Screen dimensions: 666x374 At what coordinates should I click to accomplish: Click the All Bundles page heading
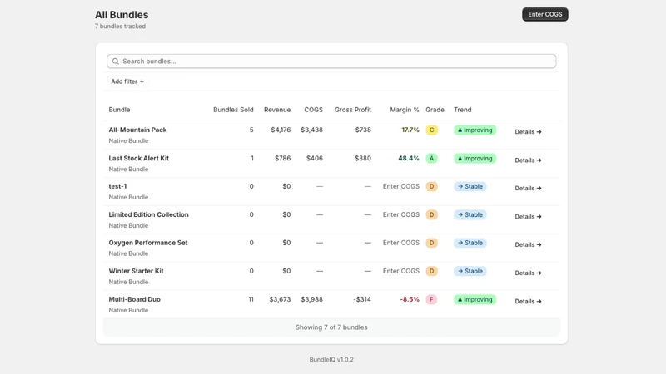[122, 15]
